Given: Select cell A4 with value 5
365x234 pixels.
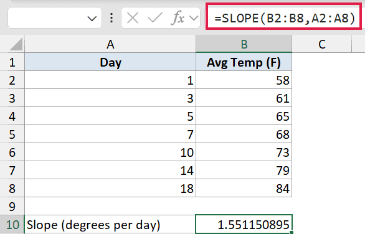Looking at the screenshot, I should click(110, 116).
